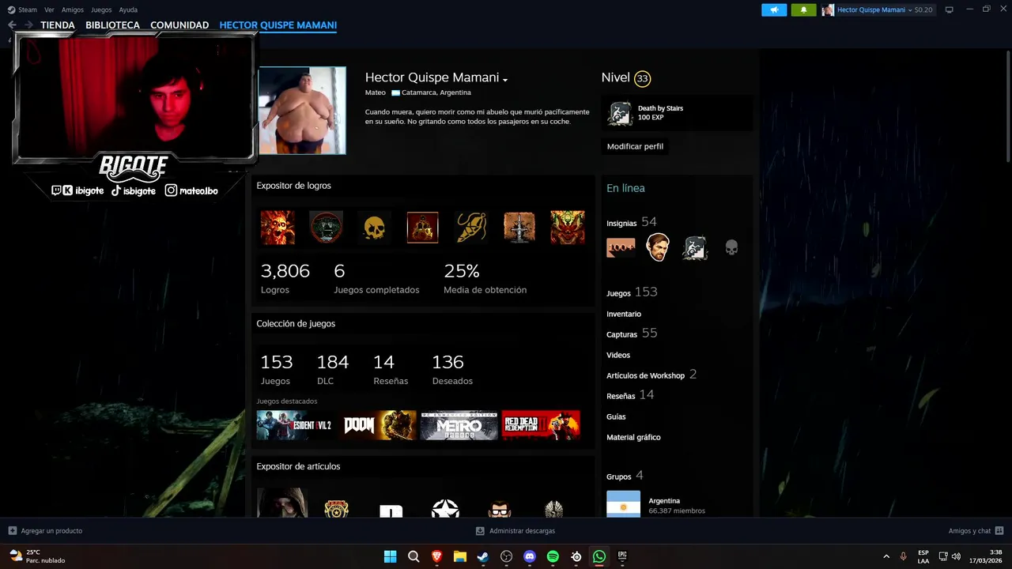1012x569 pixels.
Task: Open the first achievement icon in showcase
Action: point(278,228)
